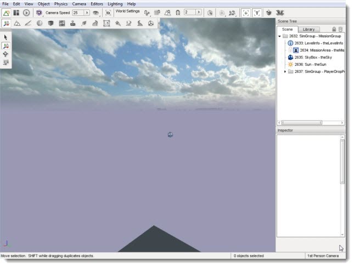Select the Sketch Tool cube icon
The height and width of the screenshot is (267, 354).
(x=50, y=23)
